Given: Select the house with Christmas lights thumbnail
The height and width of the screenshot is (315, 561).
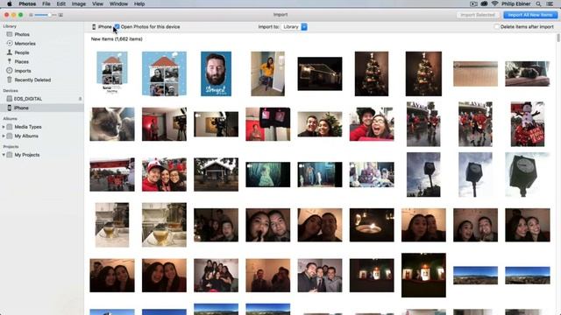Looking at the screenshot, I should 320,73.
